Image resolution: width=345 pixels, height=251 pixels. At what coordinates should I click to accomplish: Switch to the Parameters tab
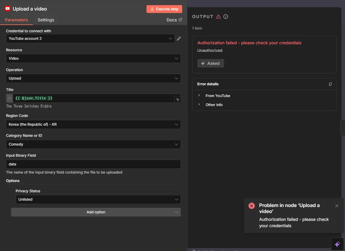16,20
